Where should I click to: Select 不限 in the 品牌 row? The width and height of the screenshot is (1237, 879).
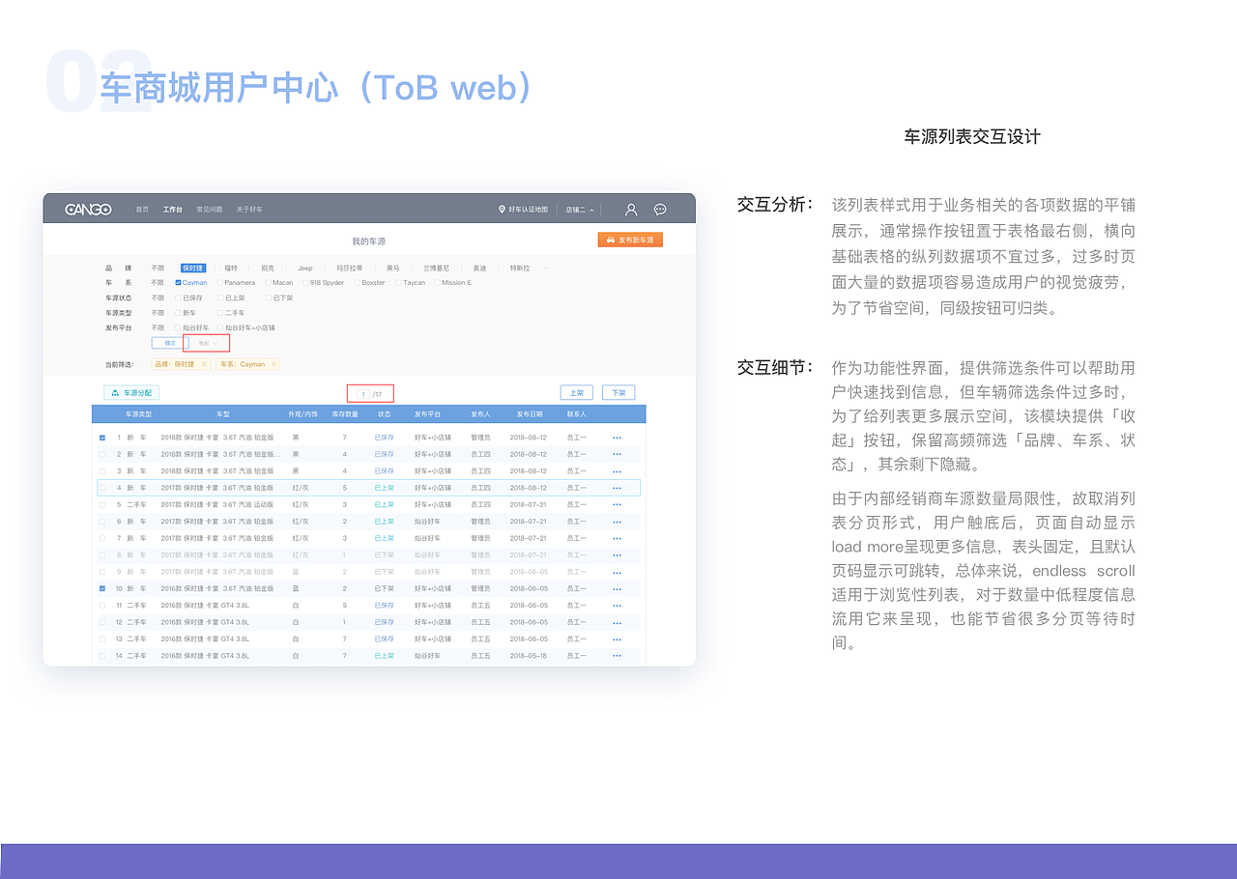[x=158, y=268]
